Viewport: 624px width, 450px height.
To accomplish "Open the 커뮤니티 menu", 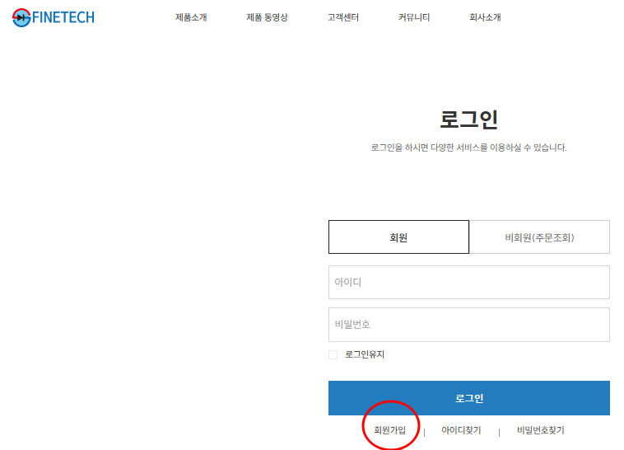I will (414, 17).
